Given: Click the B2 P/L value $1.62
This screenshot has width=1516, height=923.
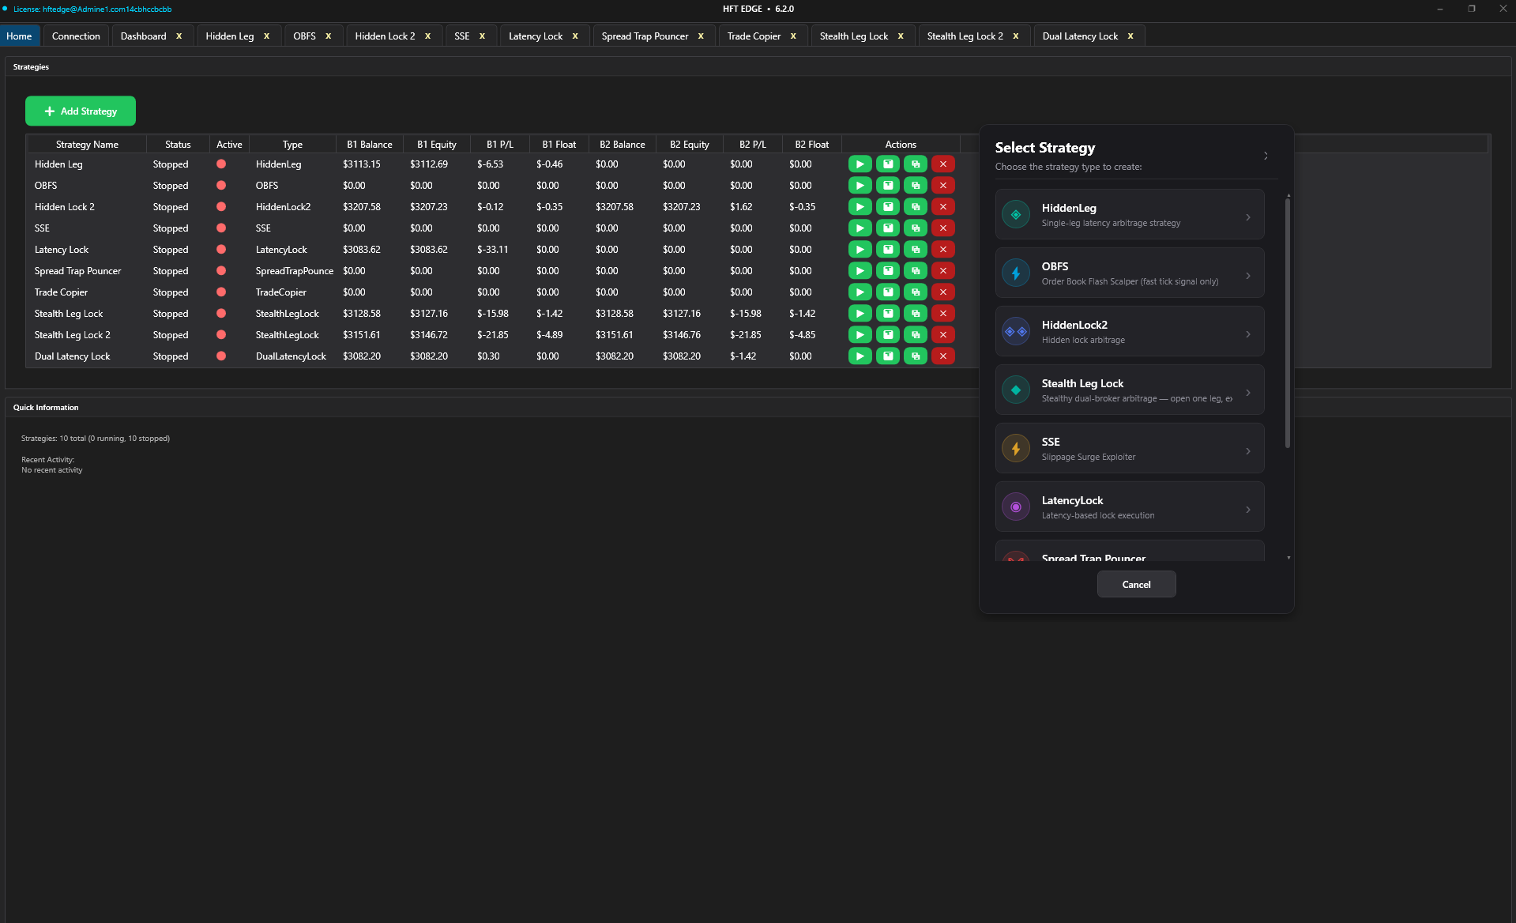Looking at the screenshot, I should [x=741, y=207].
